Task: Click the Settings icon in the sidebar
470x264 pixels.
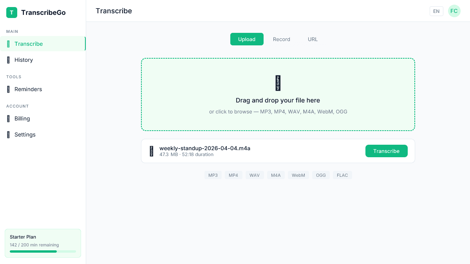Action: (x=9, y=134)
